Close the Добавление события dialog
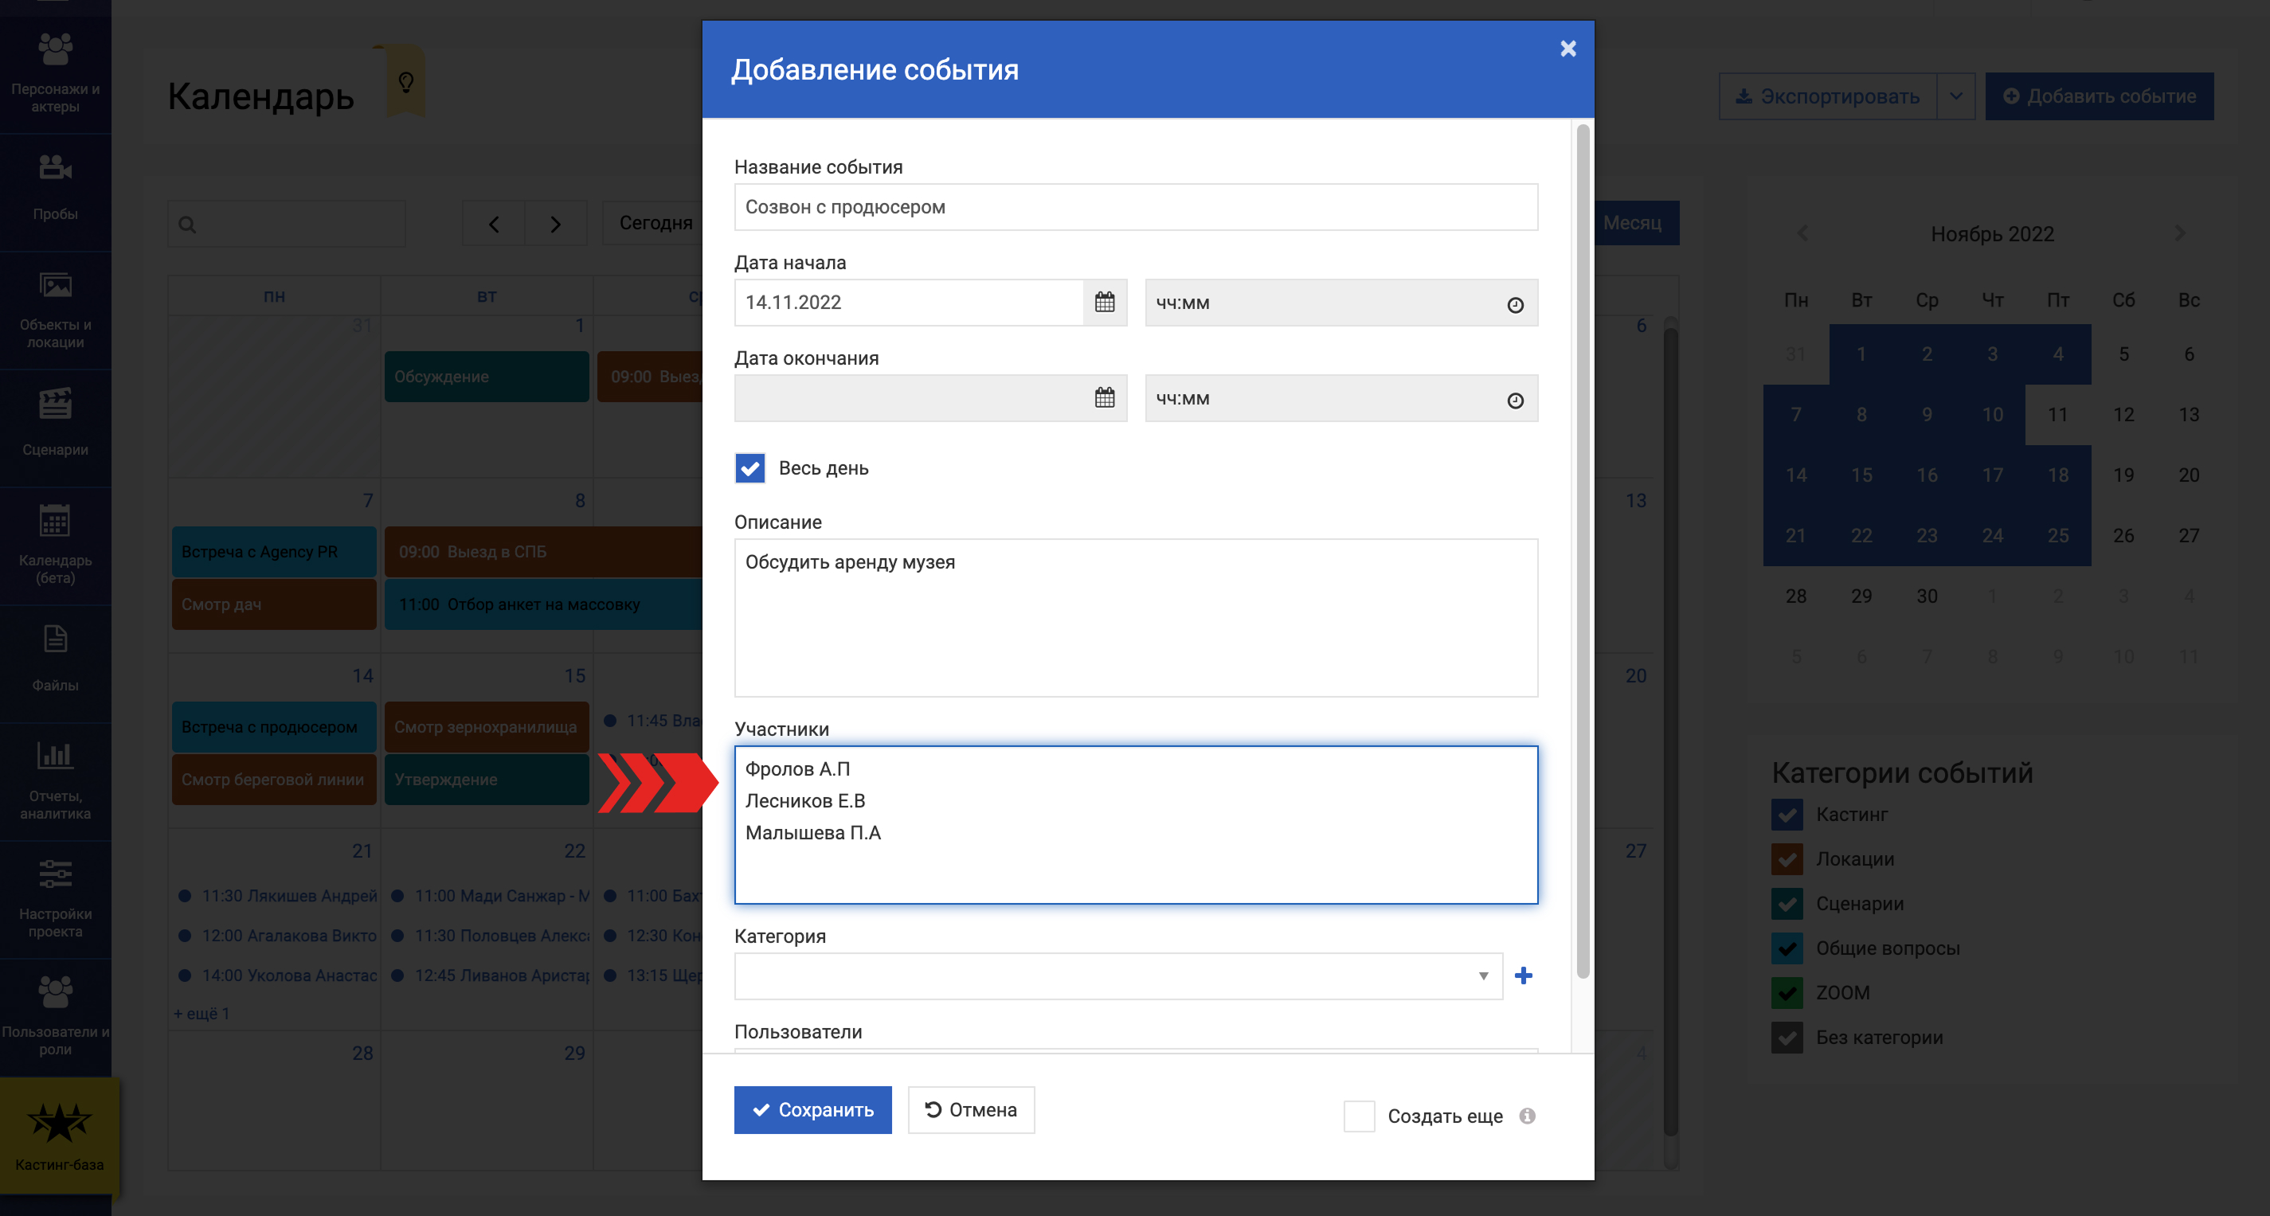This screenshot has height=1216, width=2270. point(1567,49)
